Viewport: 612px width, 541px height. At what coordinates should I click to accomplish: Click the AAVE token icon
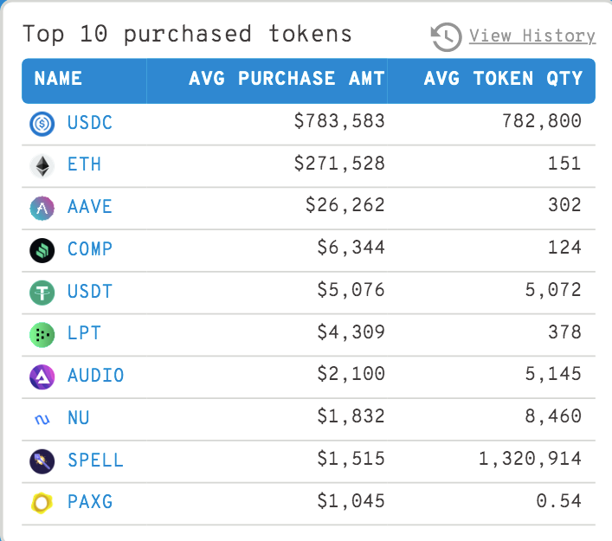point(42,208)
